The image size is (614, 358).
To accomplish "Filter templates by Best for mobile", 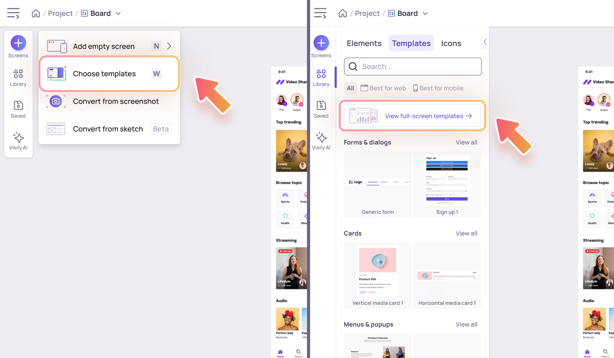I will 438,88.
